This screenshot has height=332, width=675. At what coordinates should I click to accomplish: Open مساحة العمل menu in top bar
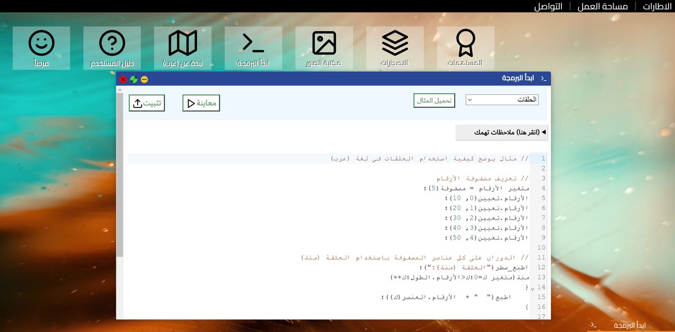603,6
